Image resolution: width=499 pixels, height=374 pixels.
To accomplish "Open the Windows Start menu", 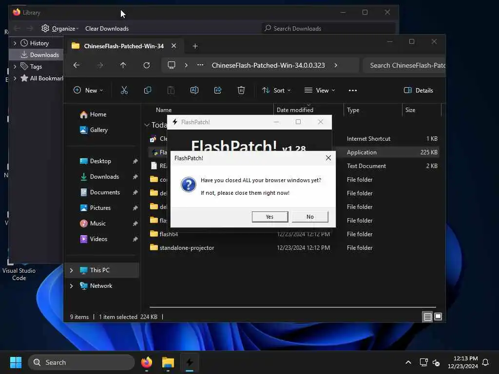I will point(16,362).
